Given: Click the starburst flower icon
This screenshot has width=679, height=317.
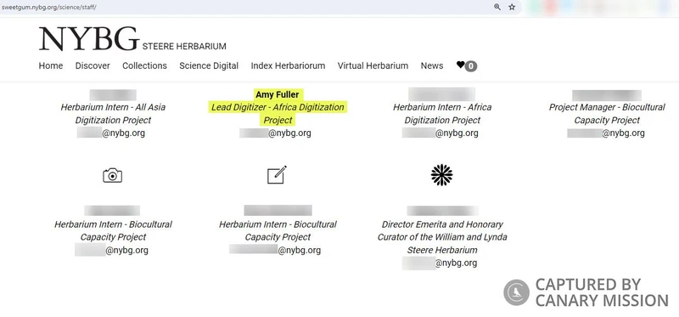Looking at the screenshot, I should (x=441, y=175).
